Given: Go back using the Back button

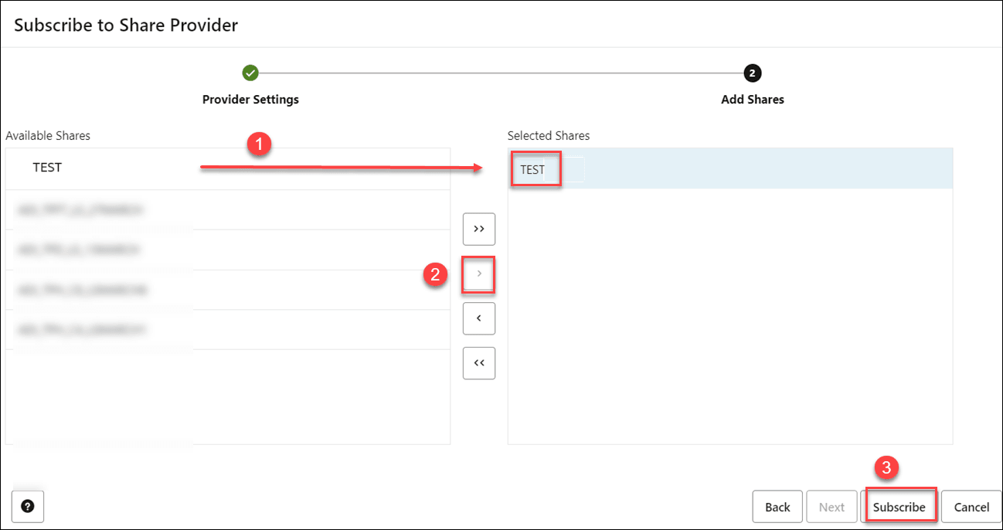Looking at the screenshot, I should (x=777, y=506).
